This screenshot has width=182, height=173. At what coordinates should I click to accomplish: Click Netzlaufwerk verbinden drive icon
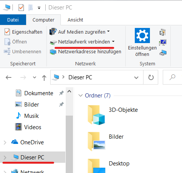pyautogui.click(x=53, y=42)
